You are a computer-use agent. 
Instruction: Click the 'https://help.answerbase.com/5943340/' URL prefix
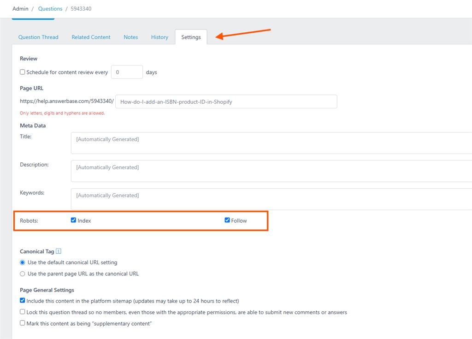tap(67, 101)
